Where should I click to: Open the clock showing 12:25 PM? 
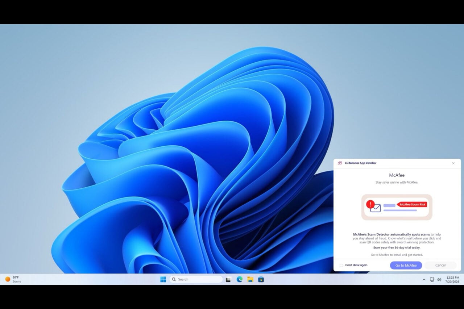point(453,279)
